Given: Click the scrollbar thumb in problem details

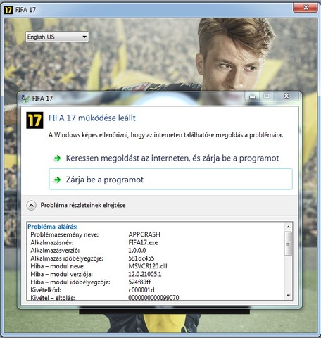Looking at the screenshot, I should (288, 244).
